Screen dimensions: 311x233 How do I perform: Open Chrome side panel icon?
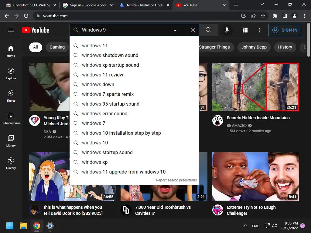click(285, 16)
